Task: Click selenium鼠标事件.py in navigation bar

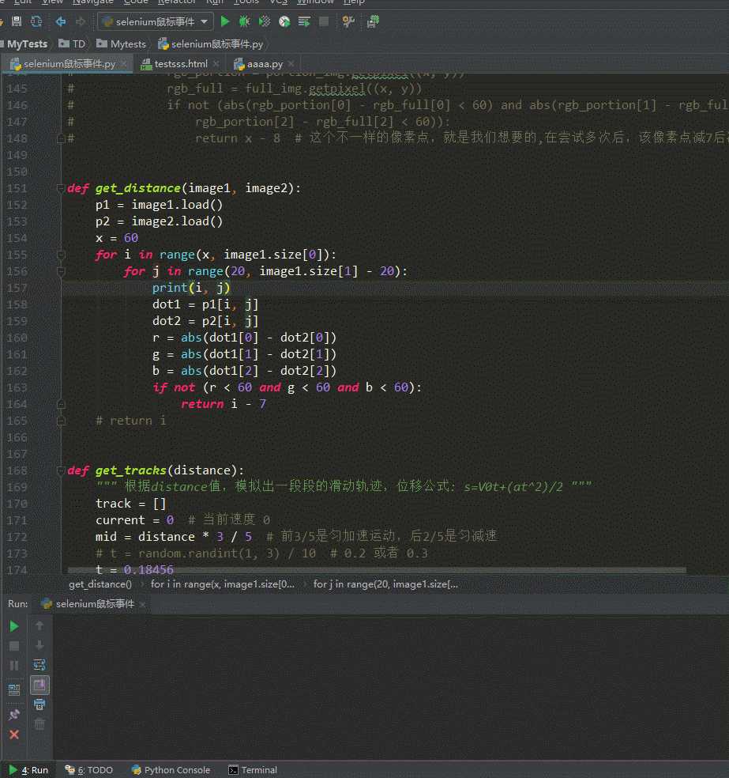Action: pyautogui.click(x=211, y=43)
